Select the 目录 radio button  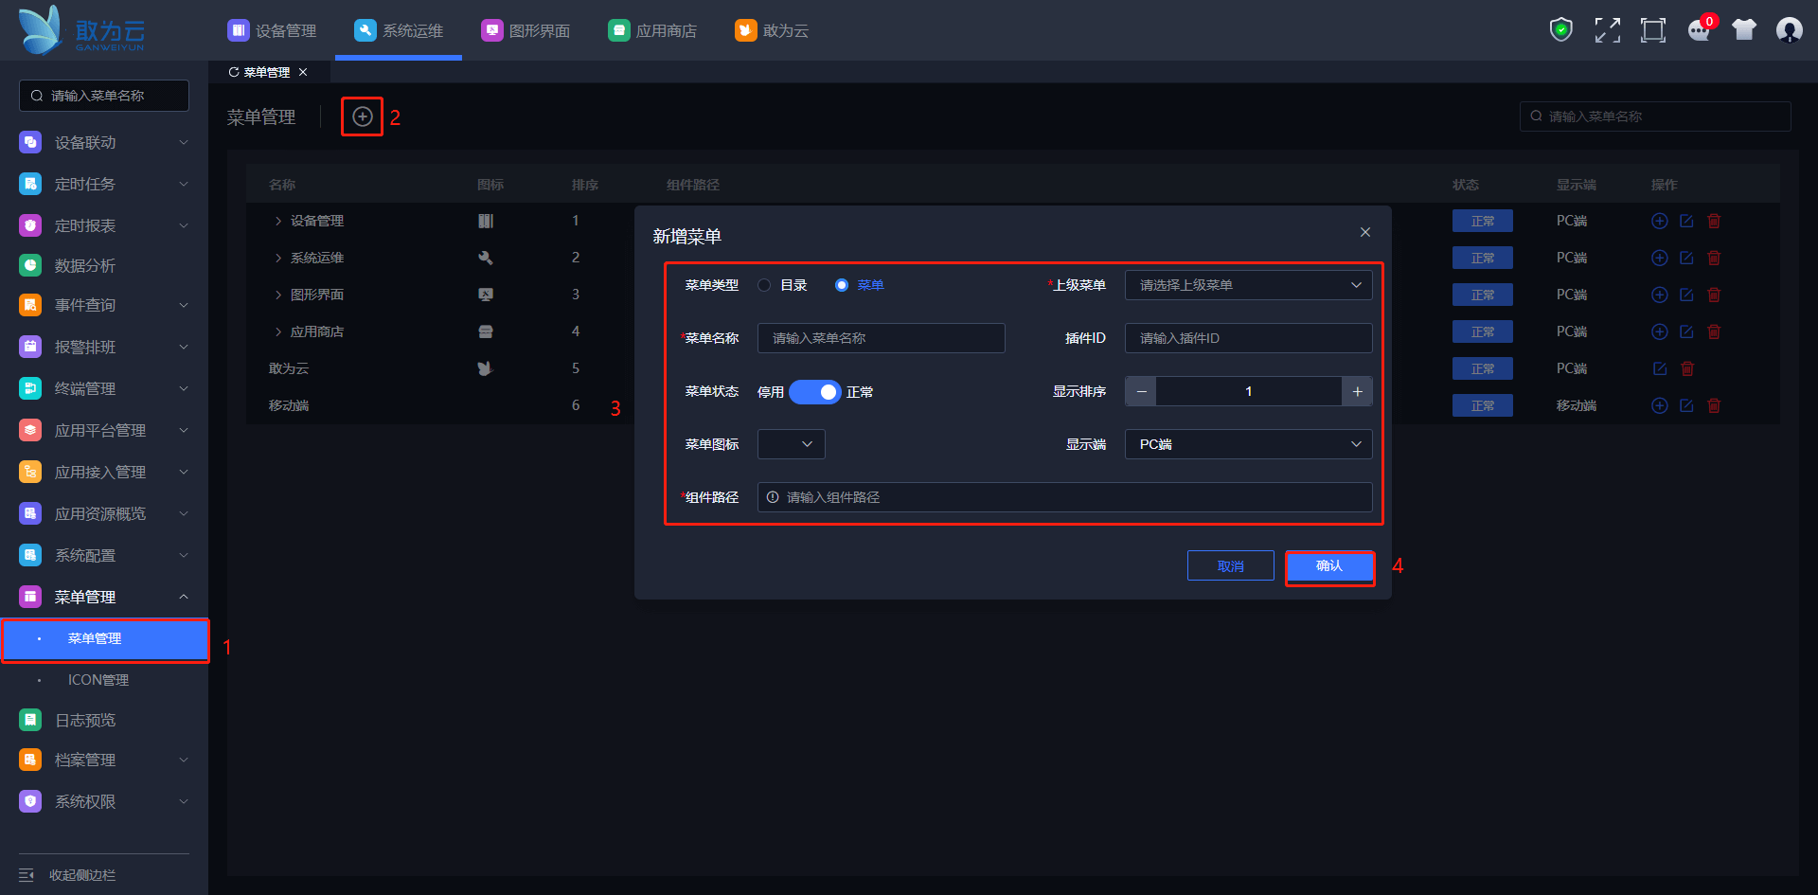(764, 285)
